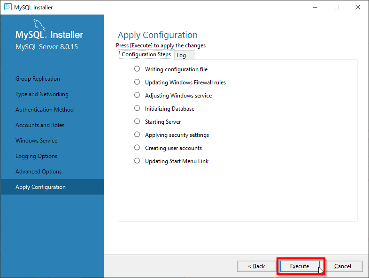Click the 'Adjusting Windows service' text
Viewport: 369px width, 278px height.
point(178,96)
